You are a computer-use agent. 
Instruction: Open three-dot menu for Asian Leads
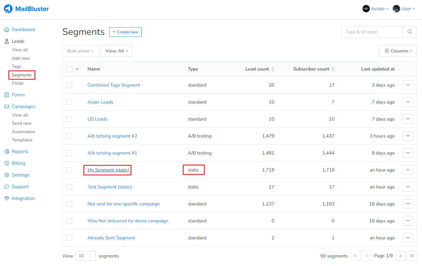pyautogui.click(x=408, y=102)
